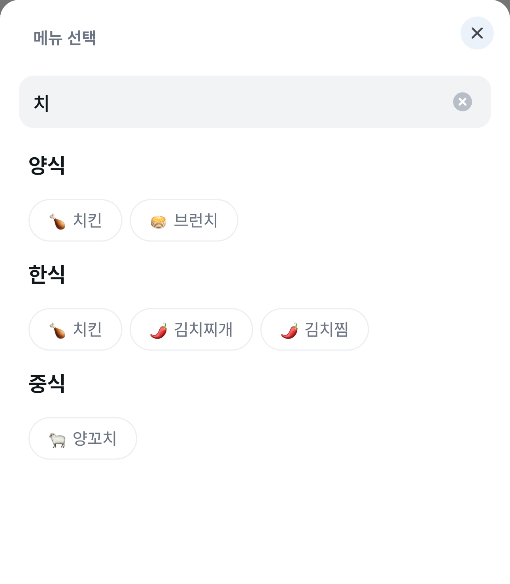Pick the 양꼬치 chip under 중식
This screenshot has height=584, width=510.
click(x=83, y=439)
